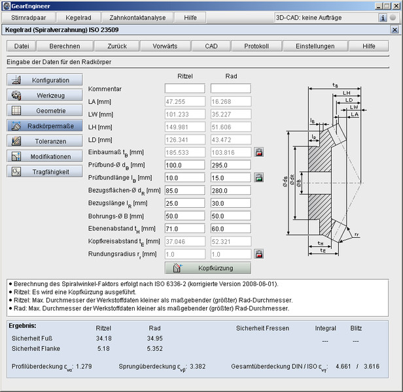The height and width of the screenshot is (392, 403).
Task: Click the 3D-CAD info icon
Action: (x=383, y=18)
